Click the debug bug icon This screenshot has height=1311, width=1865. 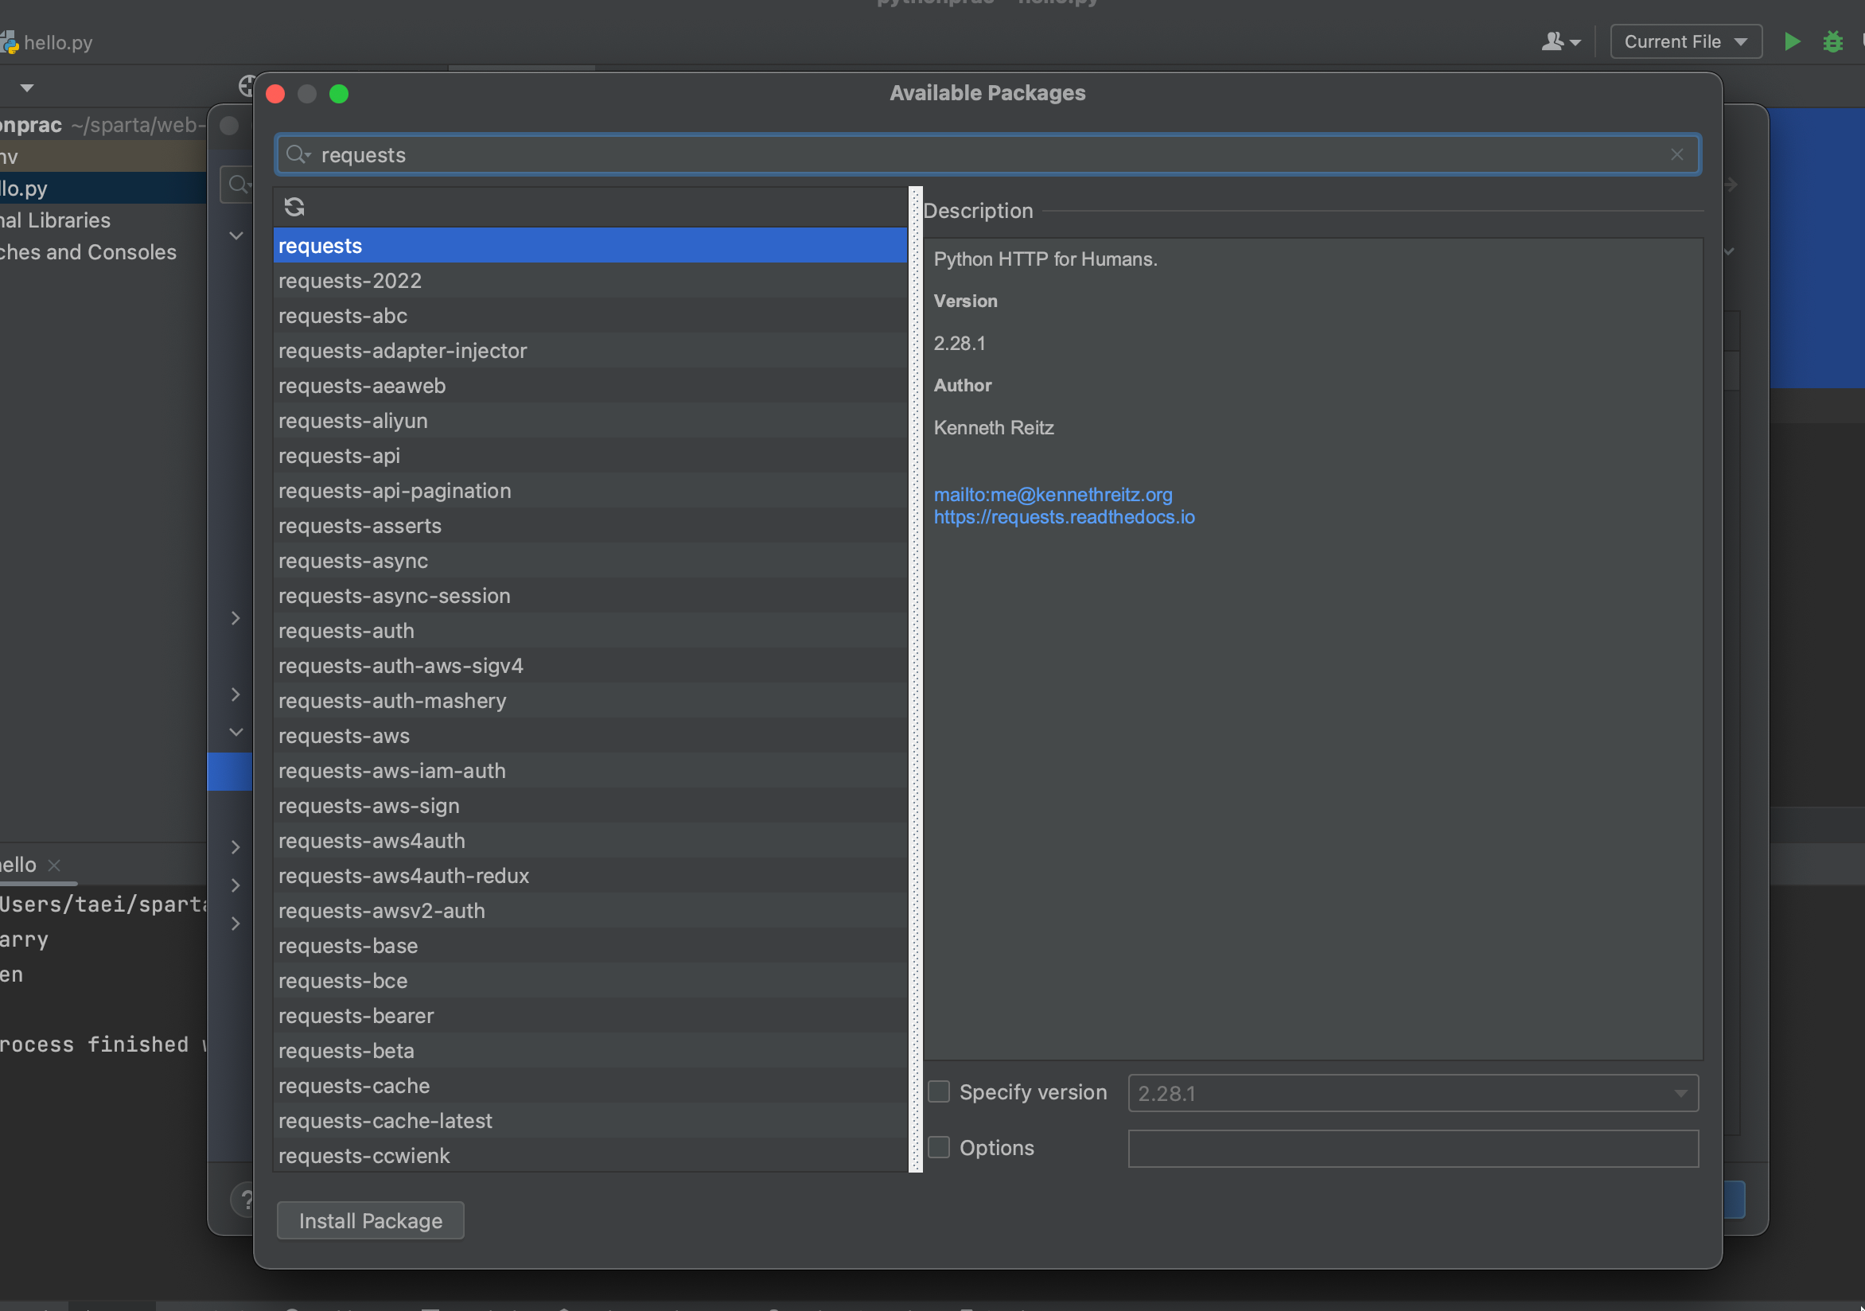point(1832,41)
